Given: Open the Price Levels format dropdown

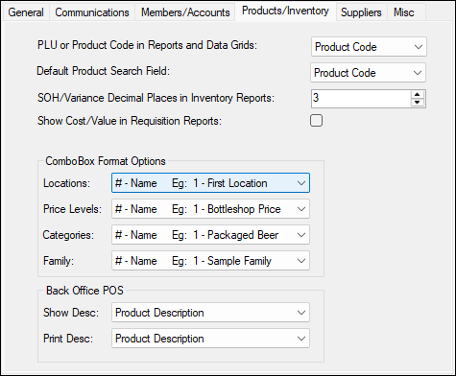Looking at the screenshot, I should click(210, 209).
